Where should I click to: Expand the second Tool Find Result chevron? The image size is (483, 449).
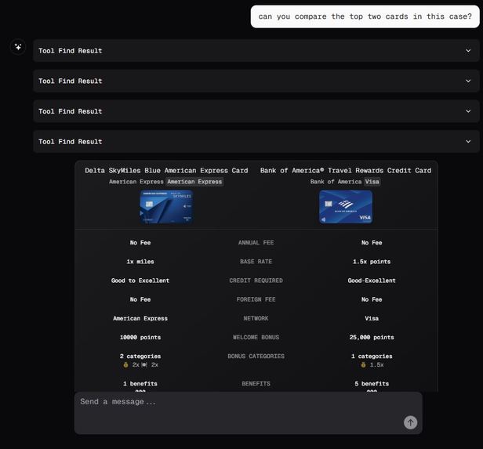(468, 81)
